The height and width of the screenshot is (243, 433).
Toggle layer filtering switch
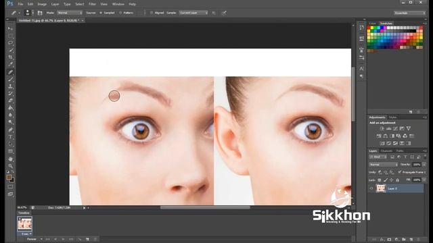click(425, 157)
